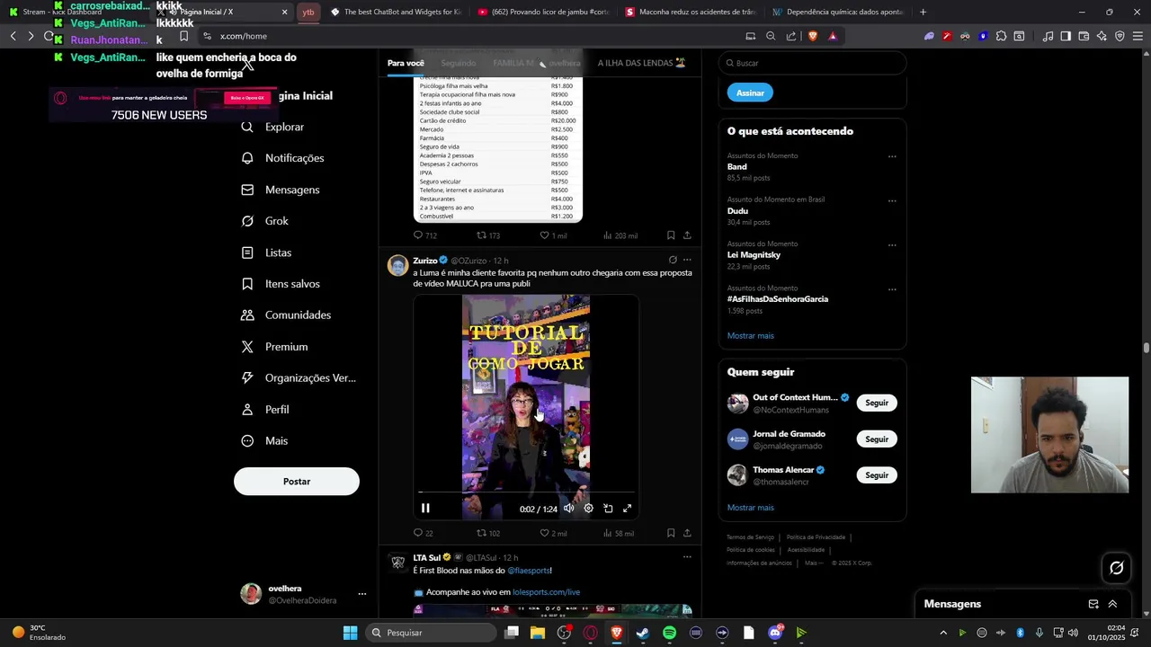Open options for Lei Magnitsky trend
This screenshot has height=647, width=1151.
click(892, 244)
